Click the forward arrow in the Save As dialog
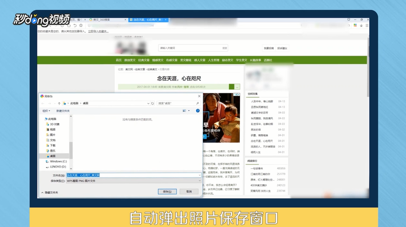The width and height of the screenshot is (406, 227). (49, 103)
